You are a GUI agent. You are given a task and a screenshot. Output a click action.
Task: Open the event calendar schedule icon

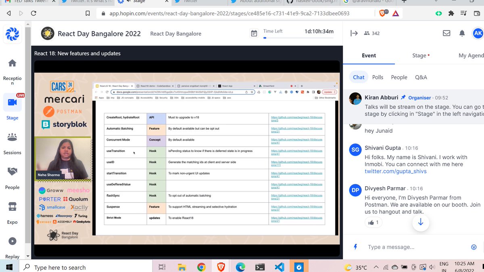coord(254,33)
